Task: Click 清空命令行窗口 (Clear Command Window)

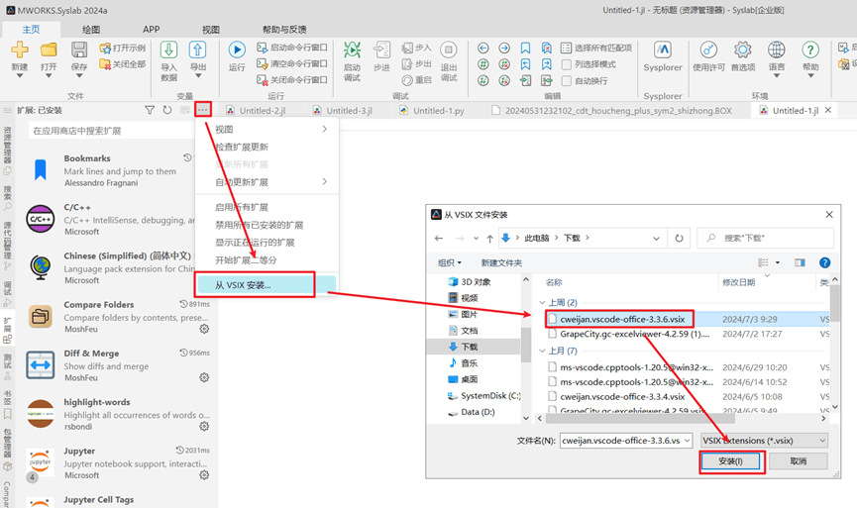Action: pyautogui.click(x=292, y=64)
